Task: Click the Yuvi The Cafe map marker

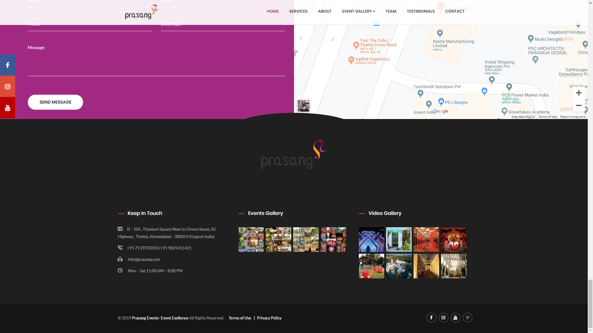Action: click(x=356, y=46)
